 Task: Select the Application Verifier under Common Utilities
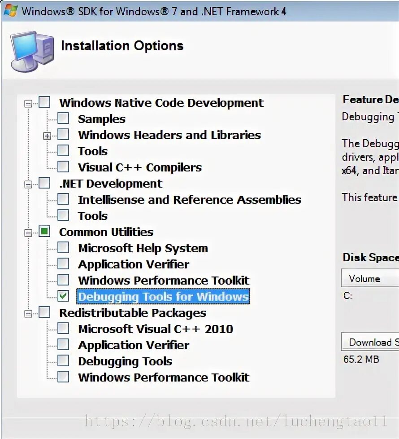[133, 264]
